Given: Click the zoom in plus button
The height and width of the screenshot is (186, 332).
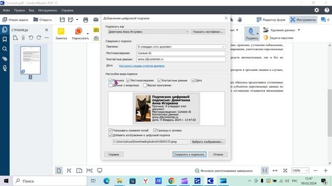Looking at the screenshot, I should tap(326, 171).
